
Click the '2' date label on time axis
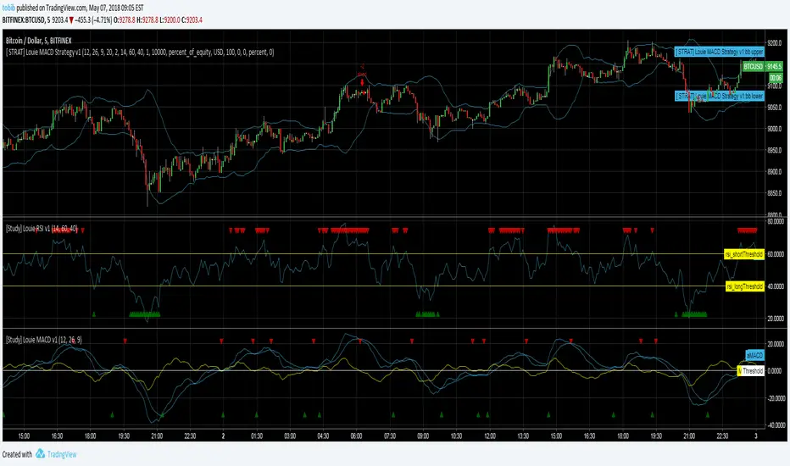point(223,436)
